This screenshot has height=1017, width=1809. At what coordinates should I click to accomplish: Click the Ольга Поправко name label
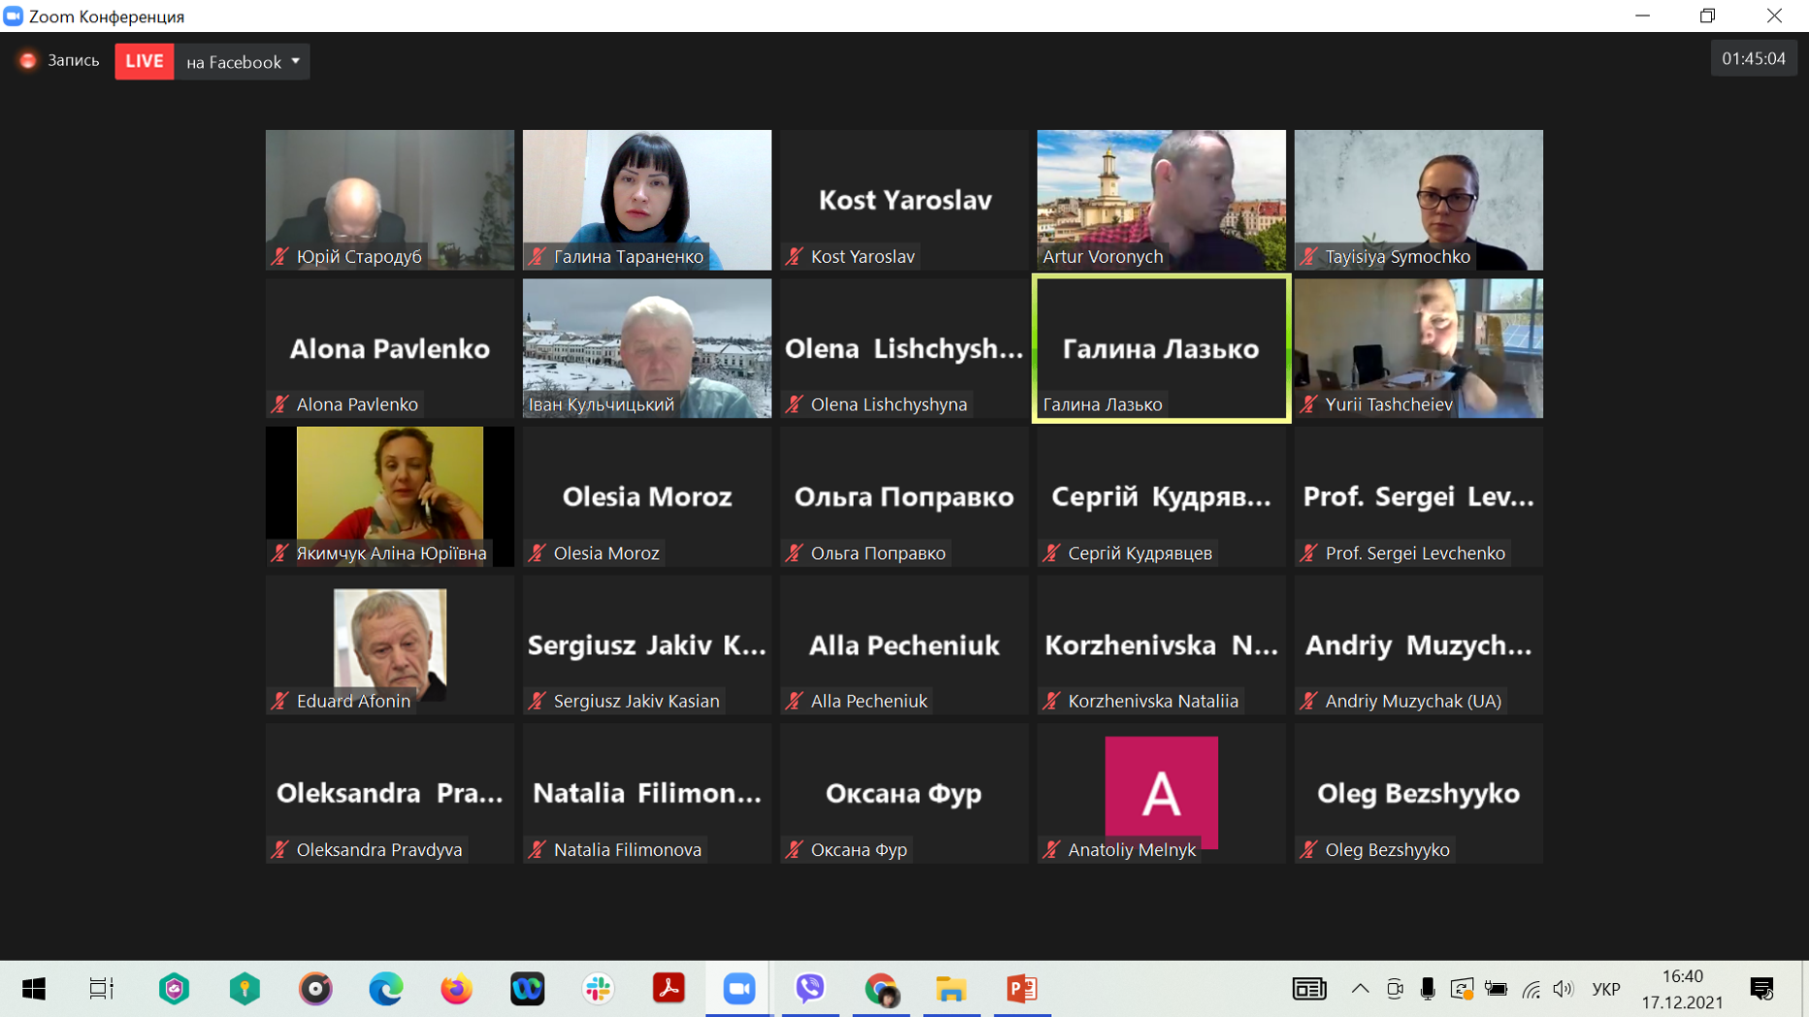878,552
